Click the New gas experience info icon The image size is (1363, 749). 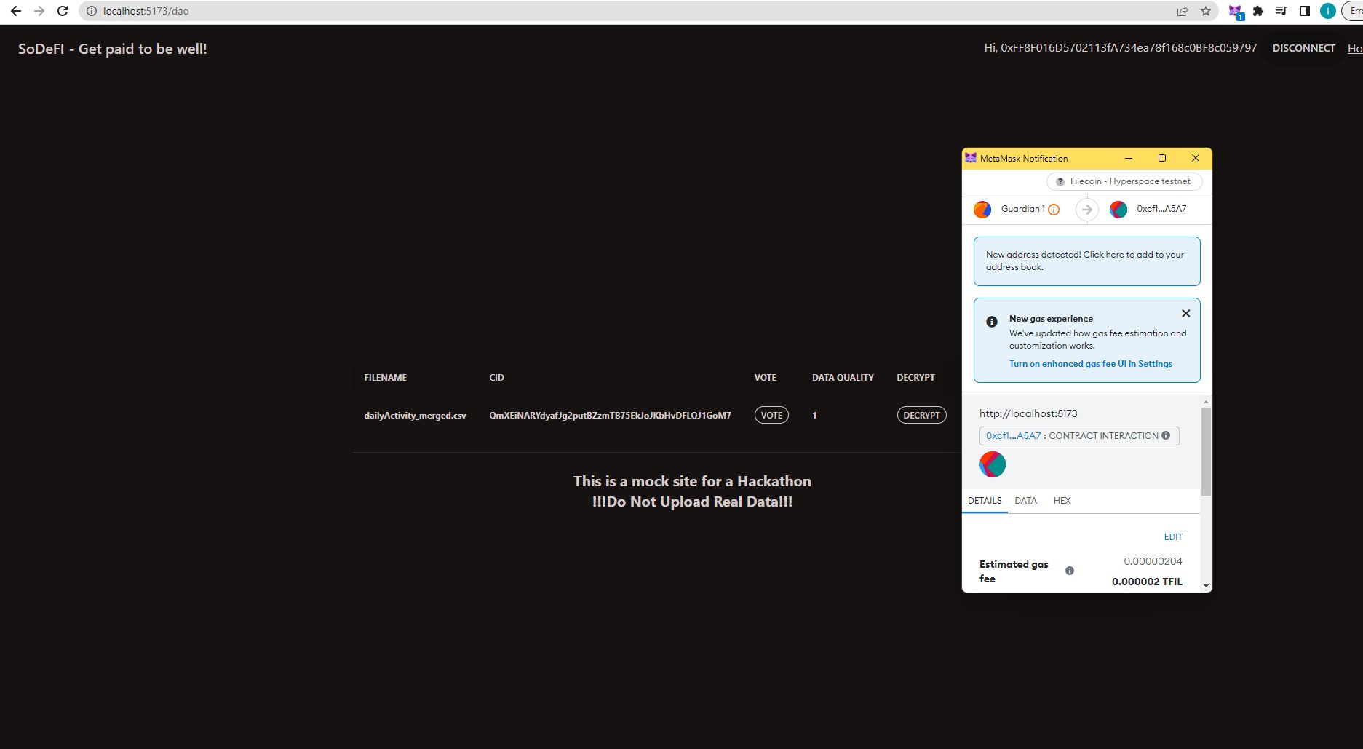coord(991,322)
